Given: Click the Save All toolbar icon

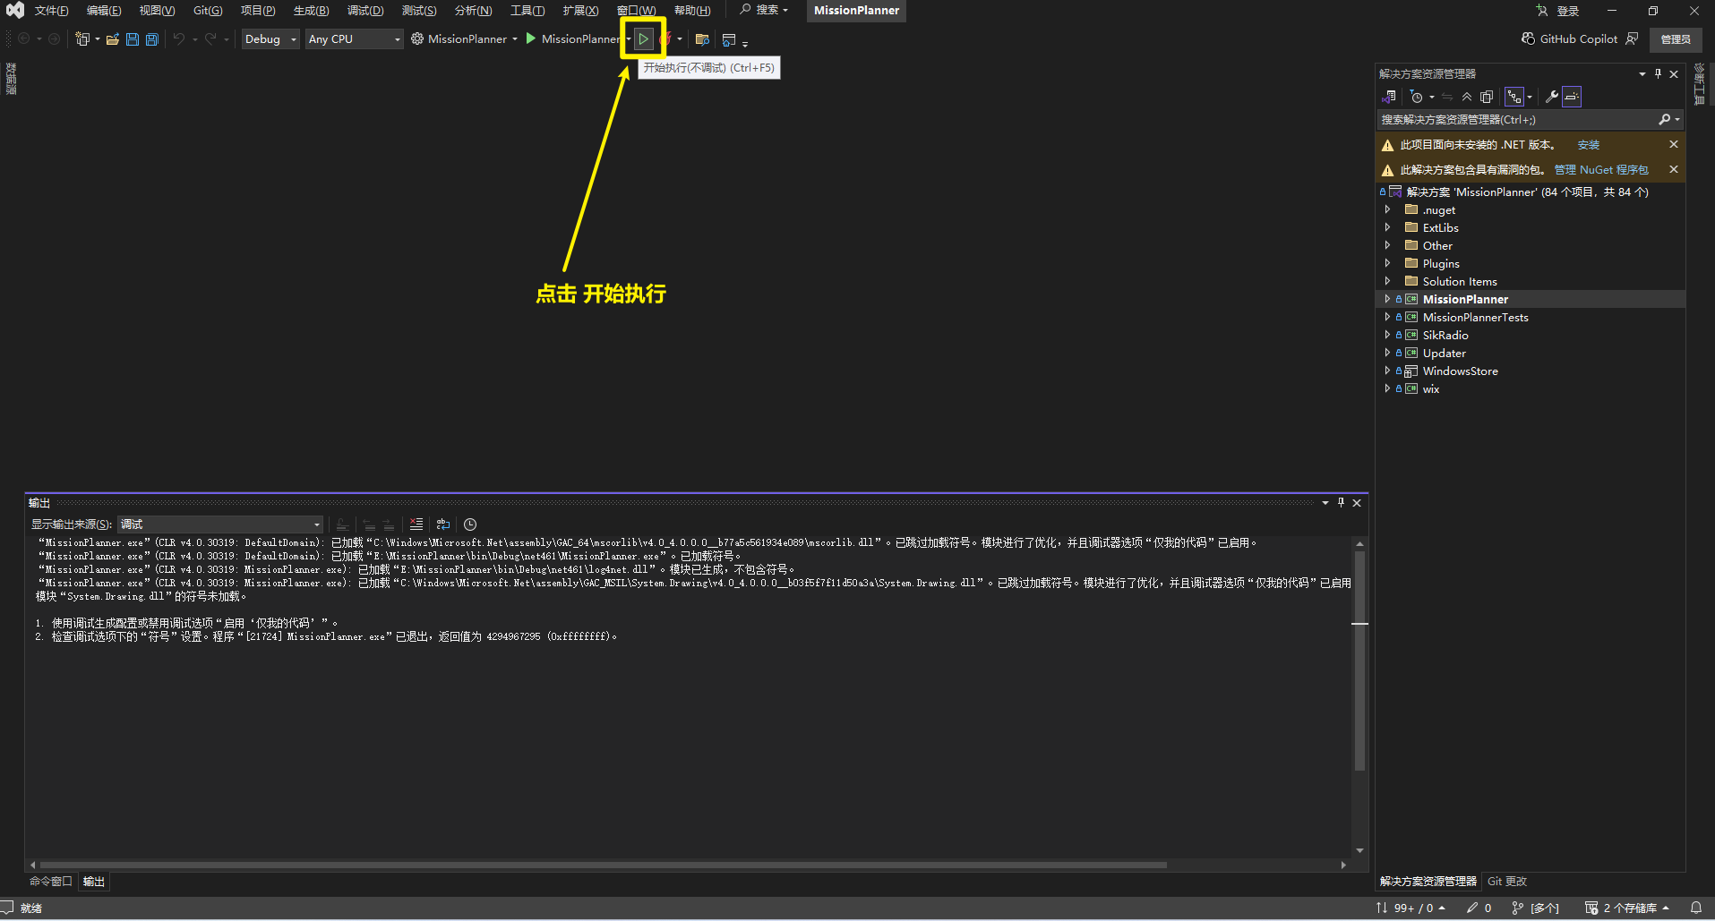Looking at the screenshot, I should [152, 39].
